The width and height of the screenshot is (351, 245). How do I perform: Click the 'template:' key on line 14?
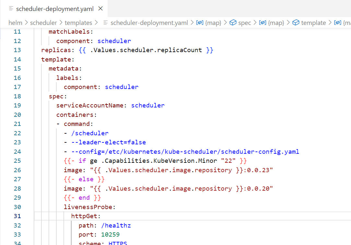pyautogui.click(x=58, y=60)
